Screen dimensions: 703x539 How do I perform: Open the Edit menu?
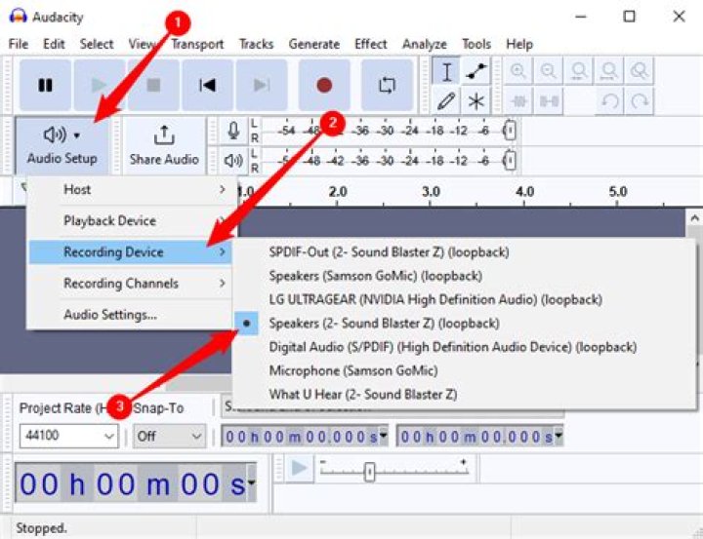[54, 44]
